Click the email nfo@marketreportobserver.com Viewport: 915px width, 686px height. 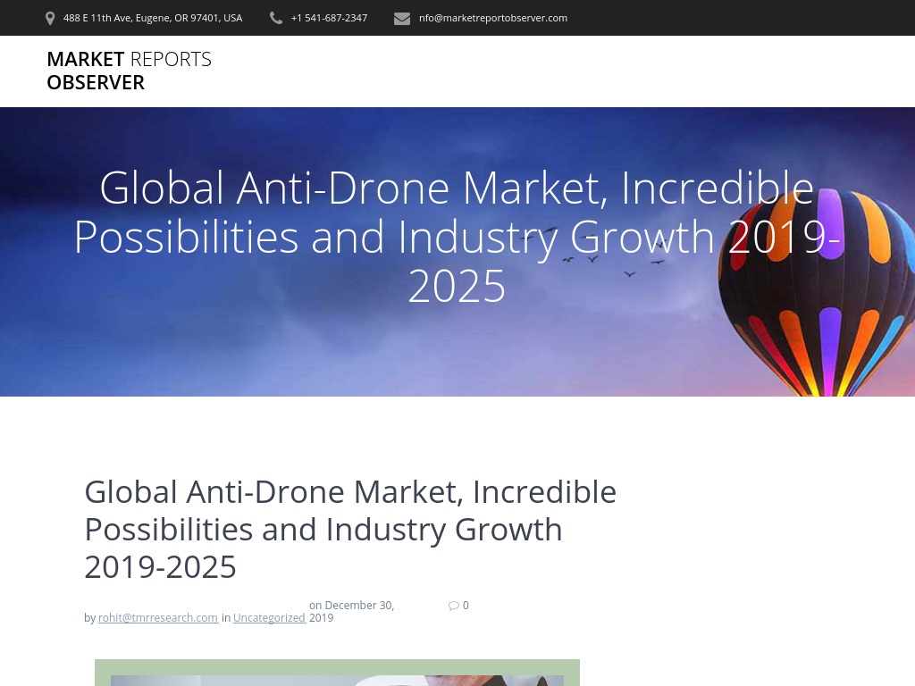tap(493, 18)
